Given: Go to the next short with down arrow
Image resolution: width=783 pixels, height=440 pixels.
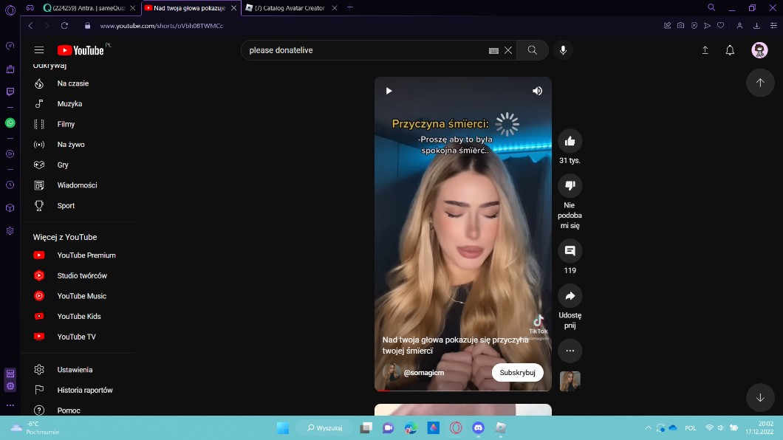Looking at the screenshot, I should tap(760, 397).
